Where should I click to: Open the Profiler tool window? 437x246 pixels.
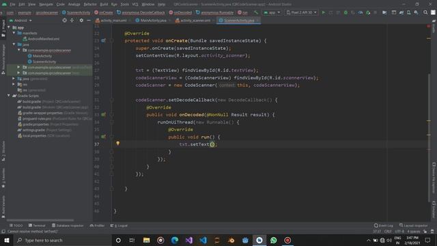tap(97, 225)
